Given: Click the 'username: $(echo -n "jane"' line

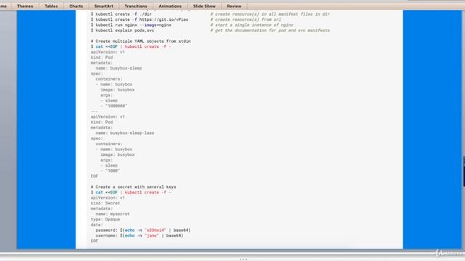Looking at the screenshot, I should coord(139,236).
